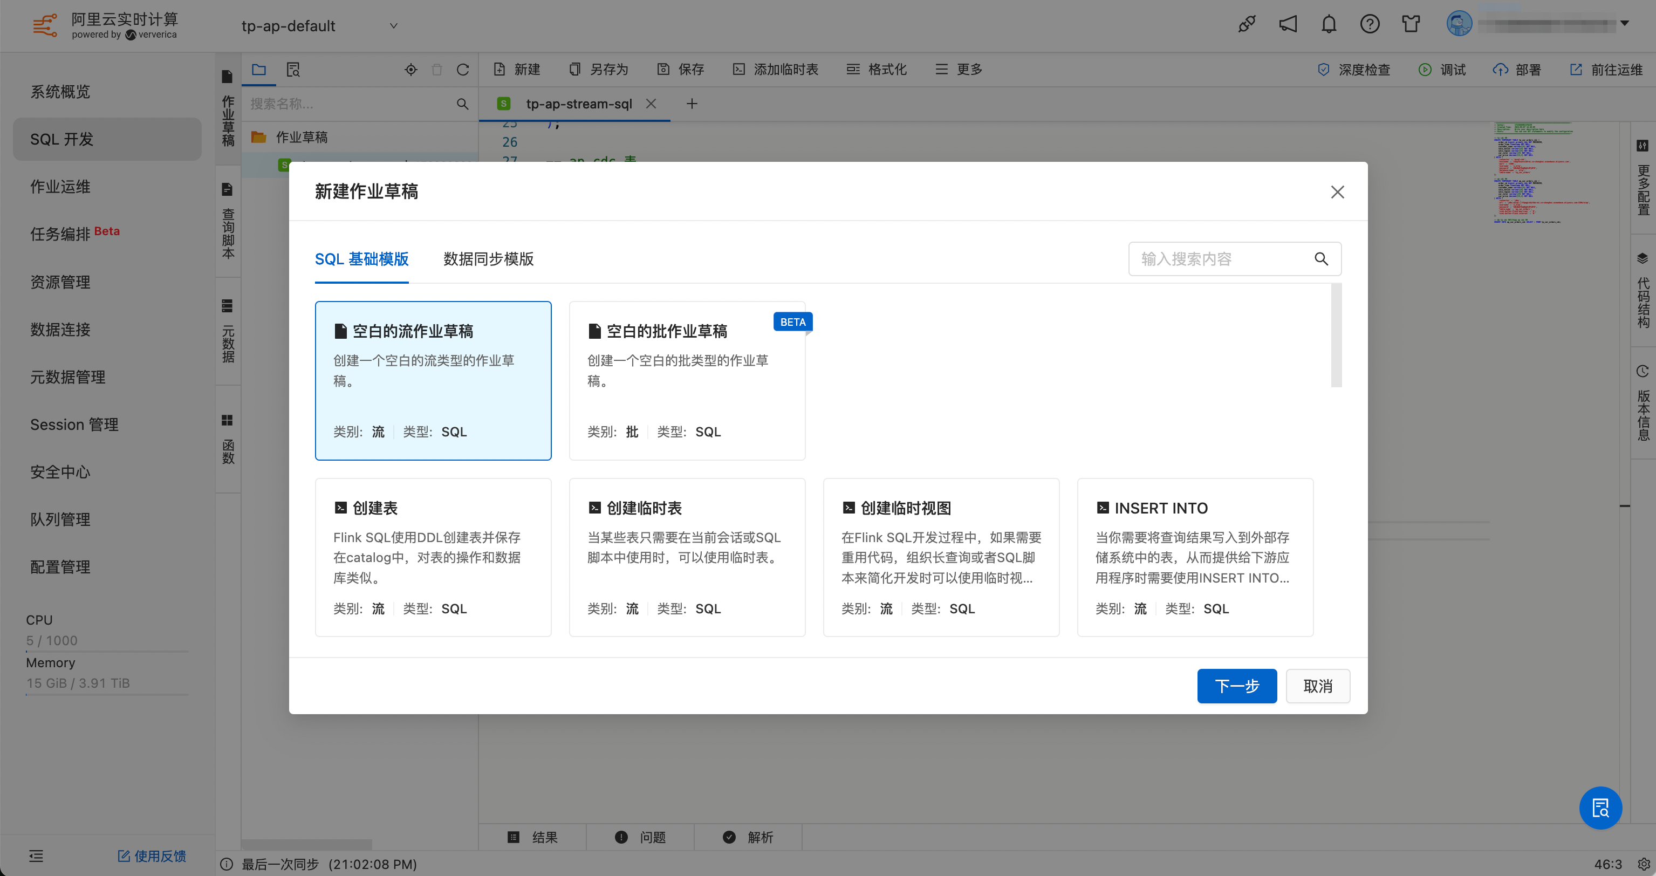The height and width of the screenshot is (876, 1656).
Task: Open the 作业运维 sidebar menu item
Action: tap(60, 187)
